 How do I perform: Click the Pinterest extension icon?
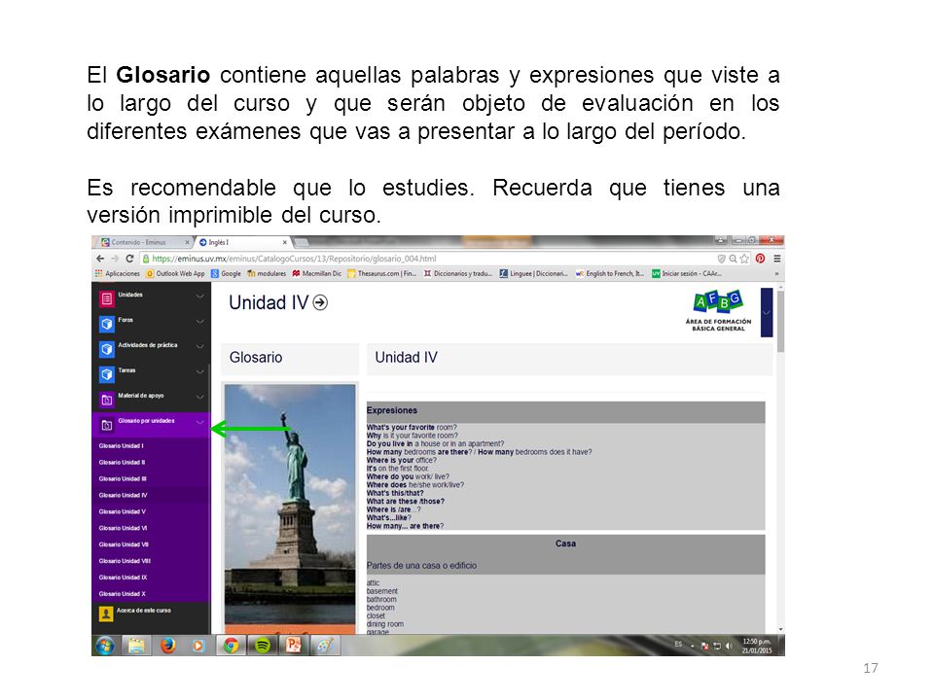[x=760, y=259]
